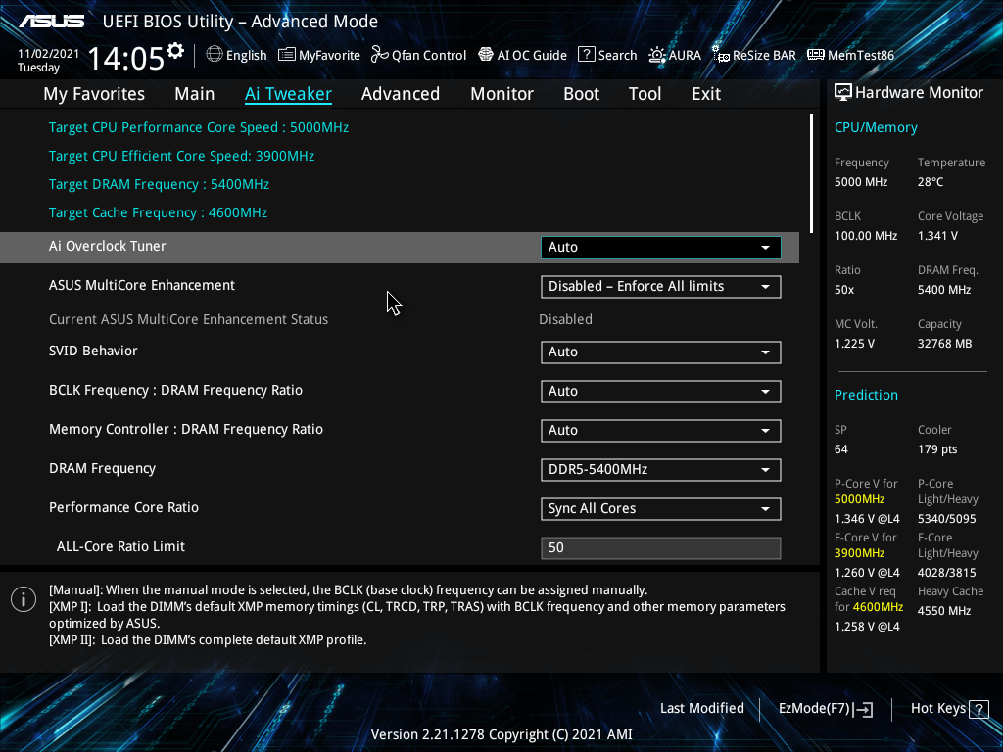Image resolution: width=1003 pixels, height=752 pixels.
Task: Click the 179 pts Cooler value
Action: tap(937, 449)
